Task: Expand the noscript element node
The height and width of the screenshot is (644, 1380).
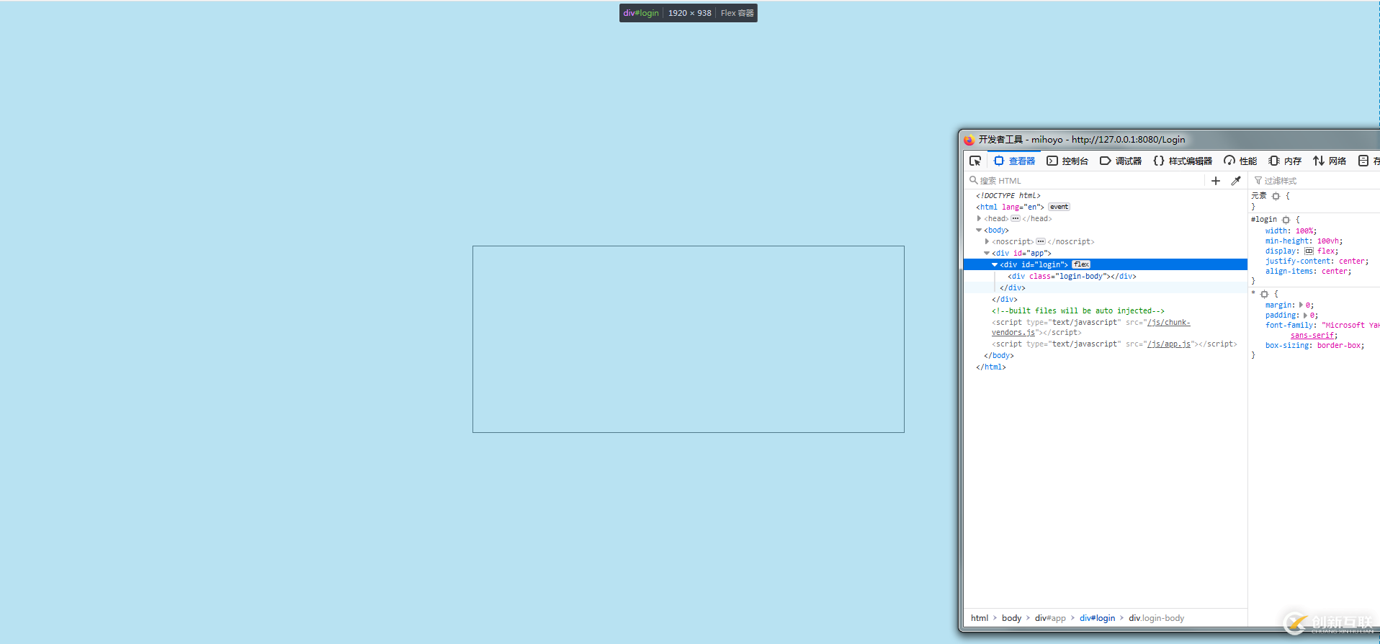Action: (987, 241)
